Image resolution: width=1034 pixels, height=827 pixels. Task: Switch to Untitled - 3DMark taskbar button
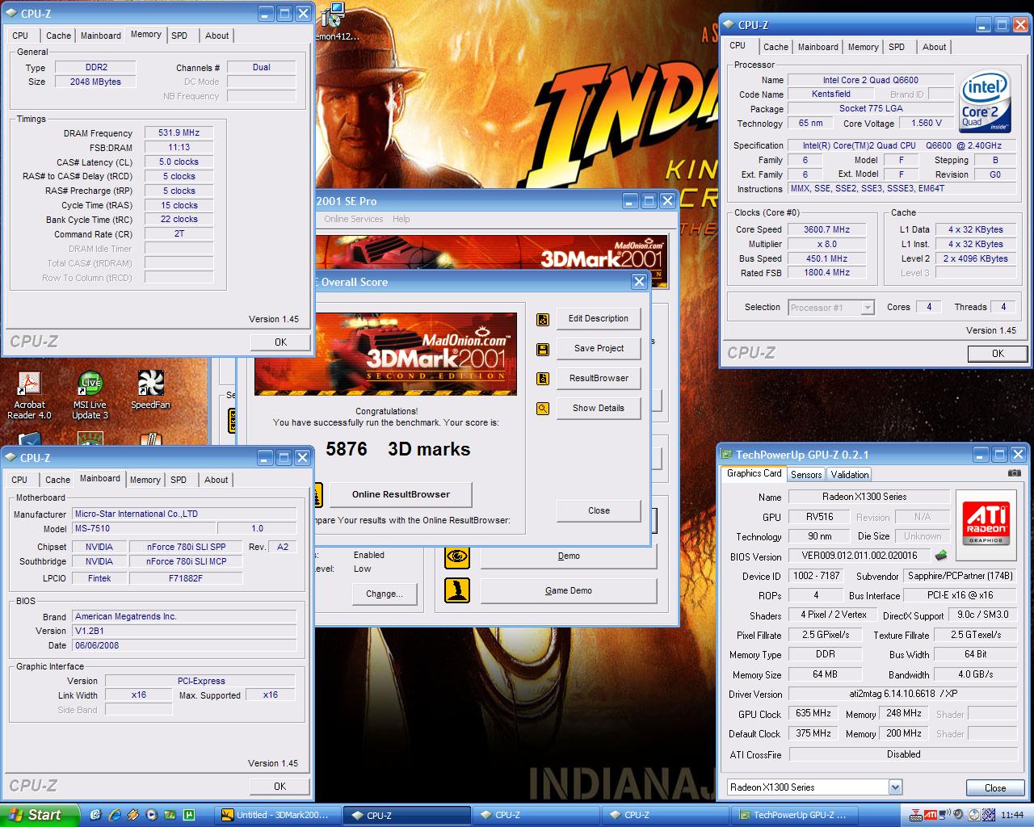pyautogui.click(x=280, y=815)
